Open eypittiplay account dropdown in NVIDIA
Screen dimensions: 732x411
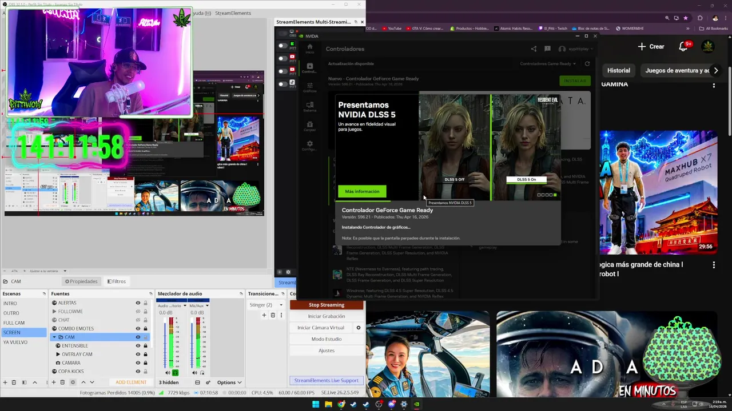576,49
